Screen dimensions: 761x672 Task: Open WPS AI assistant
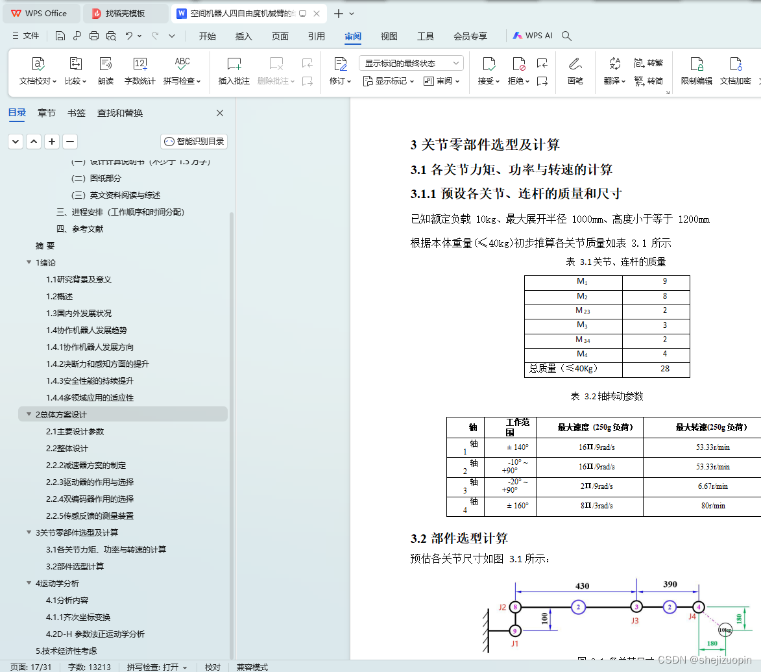533,36
